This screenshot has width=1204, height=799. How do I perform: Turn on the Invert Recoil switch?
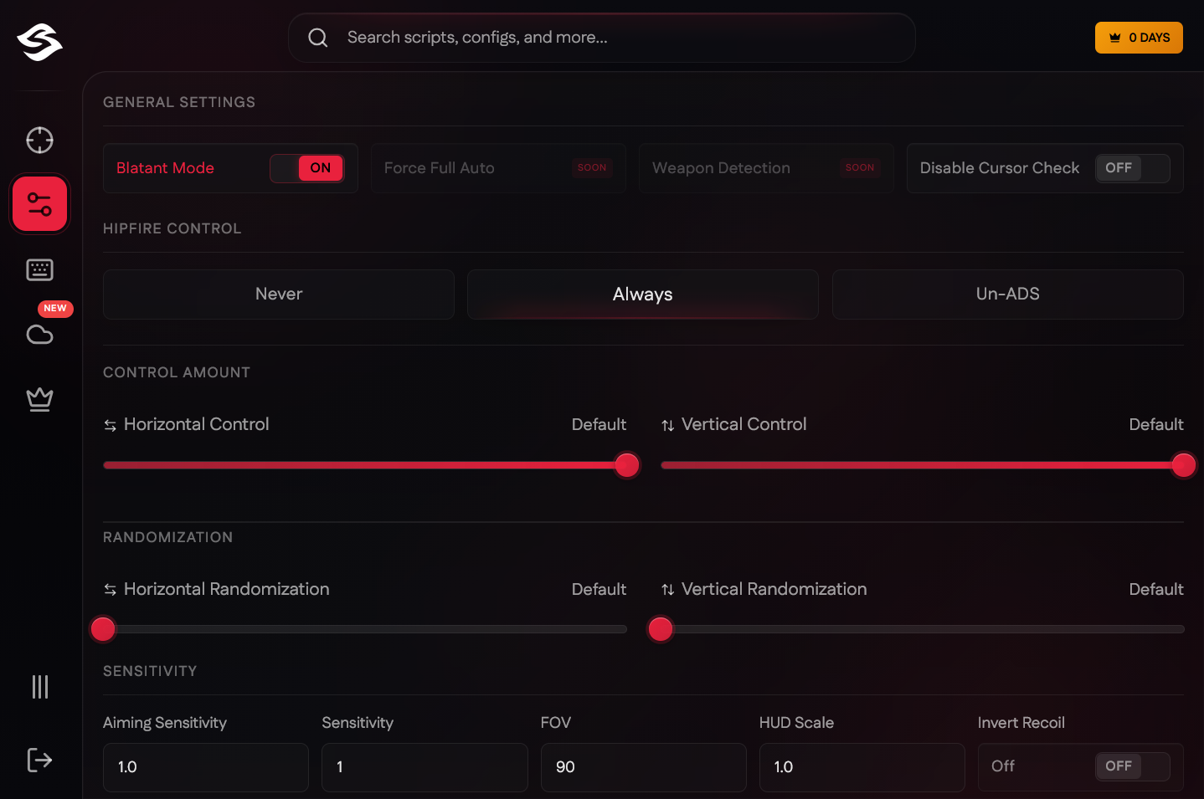[x=1132, y=766]
